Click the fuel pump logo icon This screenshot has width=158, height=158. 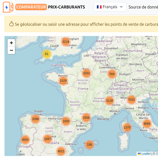[x=8, y=7]
